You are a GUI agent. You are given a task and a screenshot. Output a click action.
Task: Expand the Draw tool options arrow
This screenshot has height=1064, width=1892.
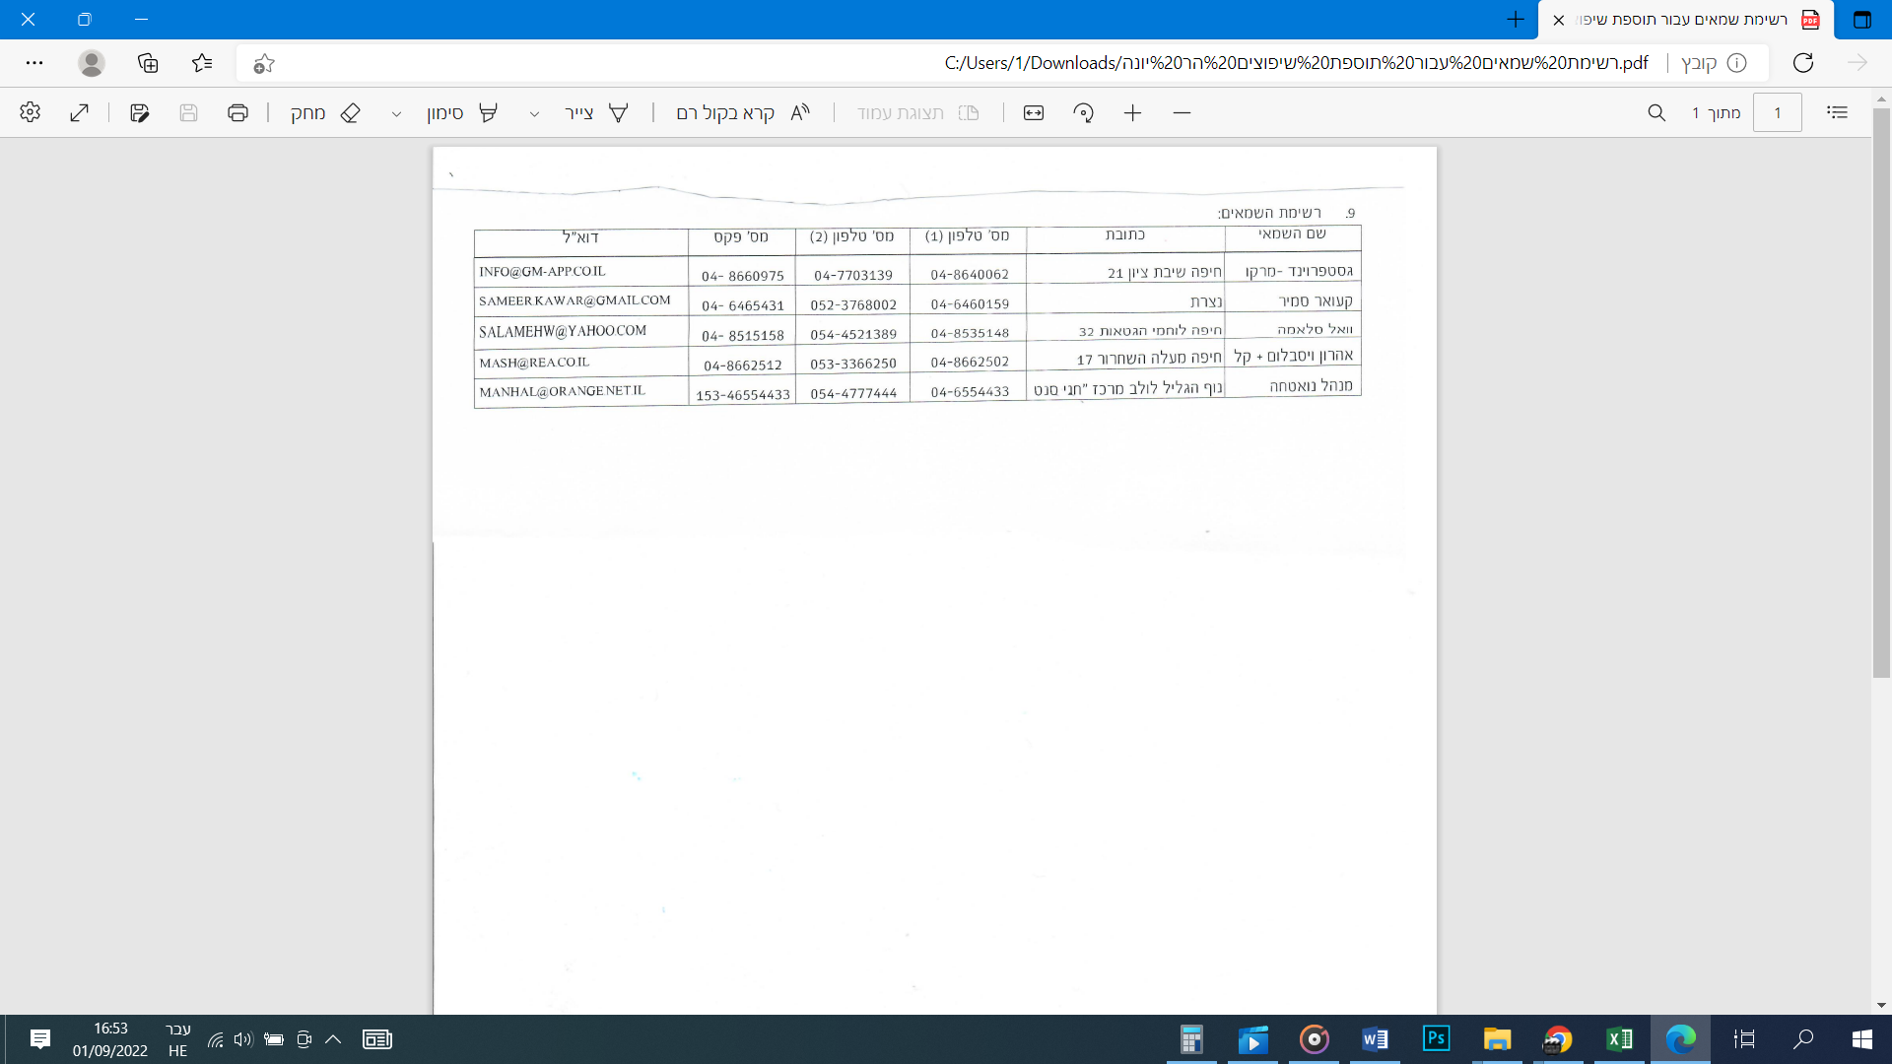tap(534, 113)
